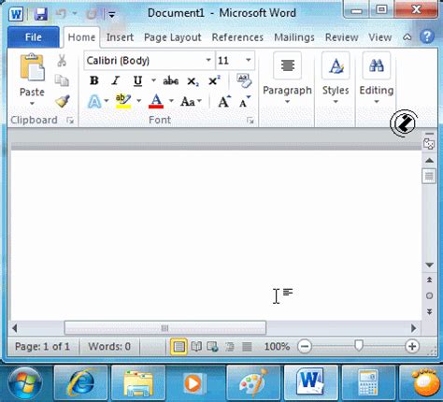Expand the Paste options arrow
Image resolution: width=443 pixels, height=402 pixels.
tap(32, 103)
